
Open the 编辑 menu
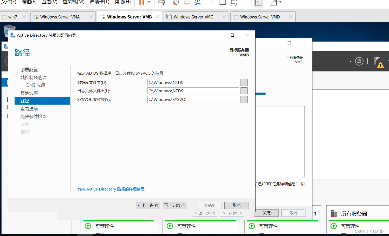point(29,2)
